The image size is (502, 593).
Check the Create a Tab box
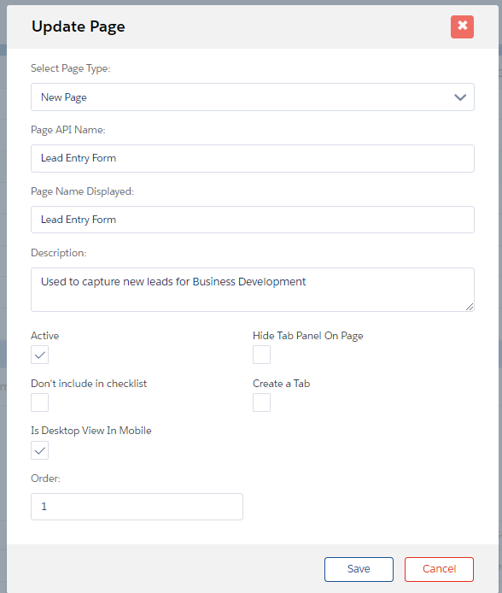pos(261,402)
